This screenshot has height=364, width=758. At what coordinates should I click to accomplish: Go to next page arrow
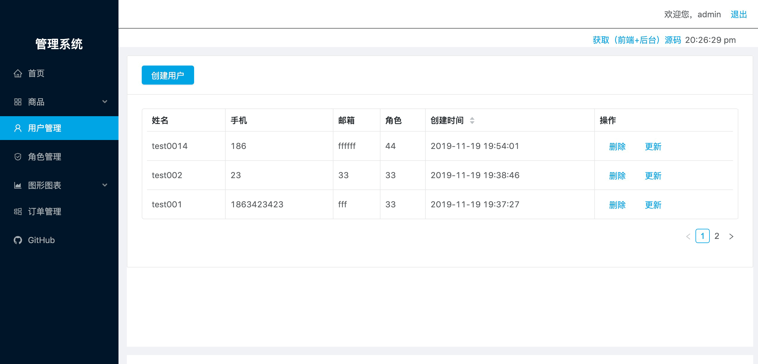[x=731, y=236]
